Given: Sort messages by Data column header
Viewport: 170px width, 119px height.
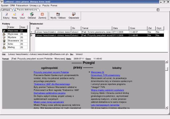Looking at the screenshot, I should (121, 28).
